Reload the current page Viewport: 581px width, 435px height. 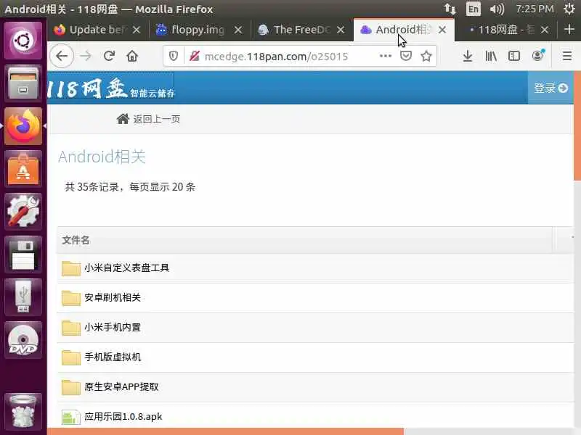click(109, 57)
